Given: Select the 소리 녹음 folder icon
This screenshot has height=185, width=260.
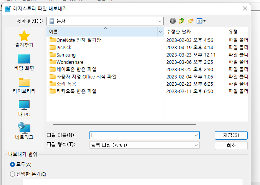Looking at the screenshot, I should pyautogui.click(x=53, y=84).
